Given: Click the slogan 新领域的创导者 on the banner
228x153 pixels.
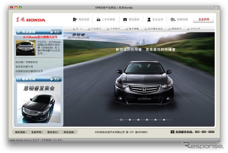Looking at the screenshot, I should 129,49.
